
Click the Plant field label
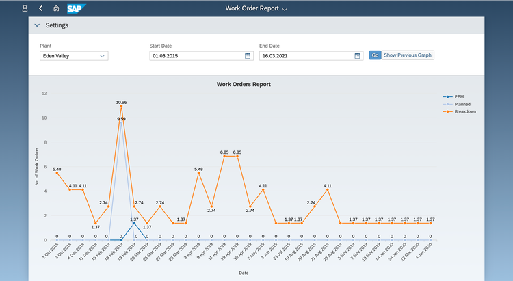tap(45, 46)
